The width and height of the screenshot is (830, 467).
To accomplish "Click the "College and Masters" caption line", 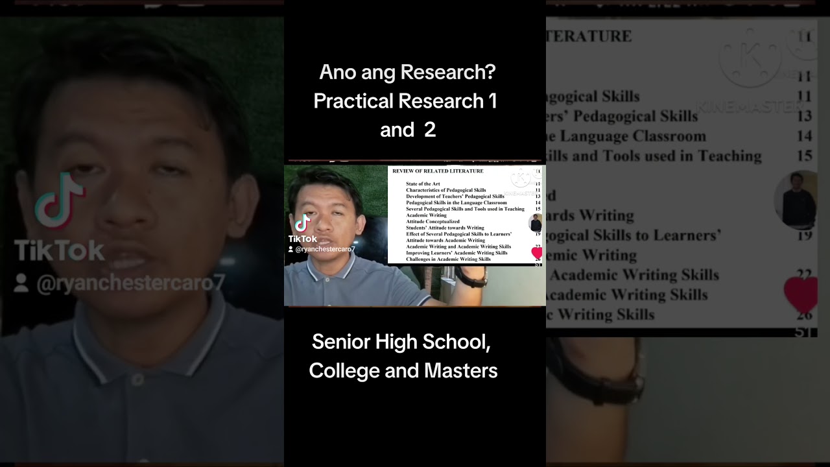I will 403,370.
